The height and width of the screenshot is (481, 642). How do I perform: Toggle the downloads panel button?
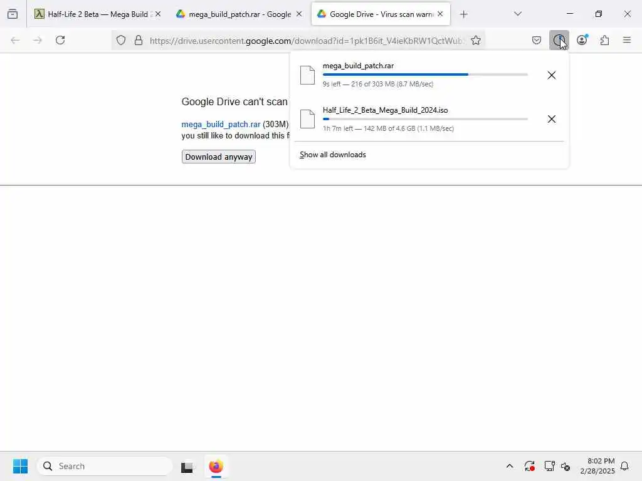coord(559,40)
